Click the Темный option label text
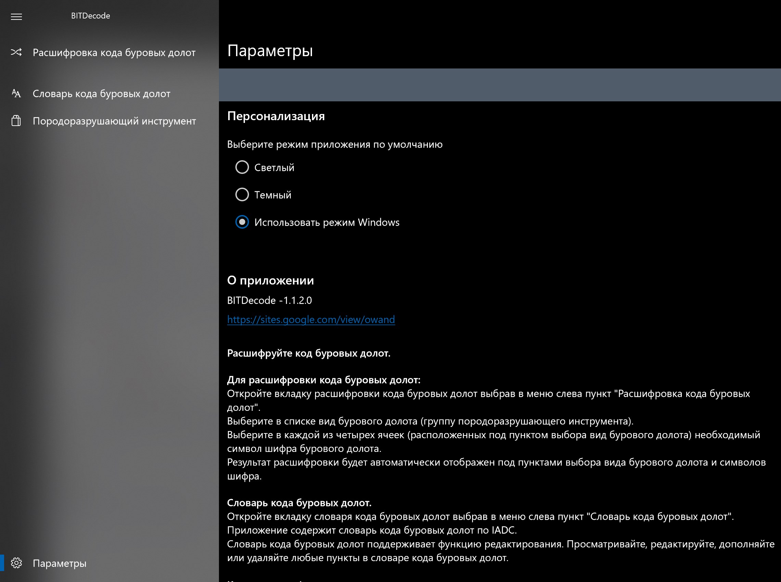 pyautogui.click(x=273, y=195)
